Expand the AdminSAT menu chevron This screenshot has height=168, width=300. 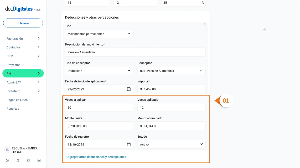point(39,82)
